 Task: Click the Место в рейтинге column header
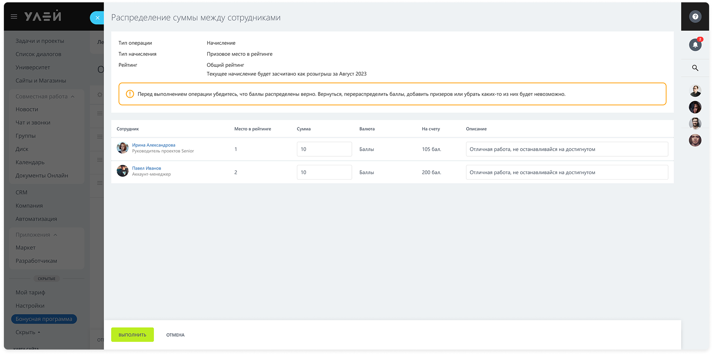point(253,129)
